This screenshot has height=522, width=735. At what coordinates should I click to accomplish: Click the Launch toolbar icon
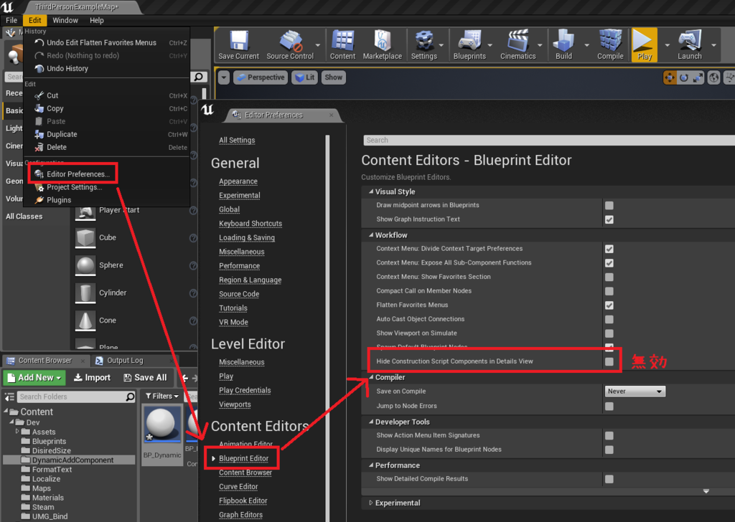(690, 41)
